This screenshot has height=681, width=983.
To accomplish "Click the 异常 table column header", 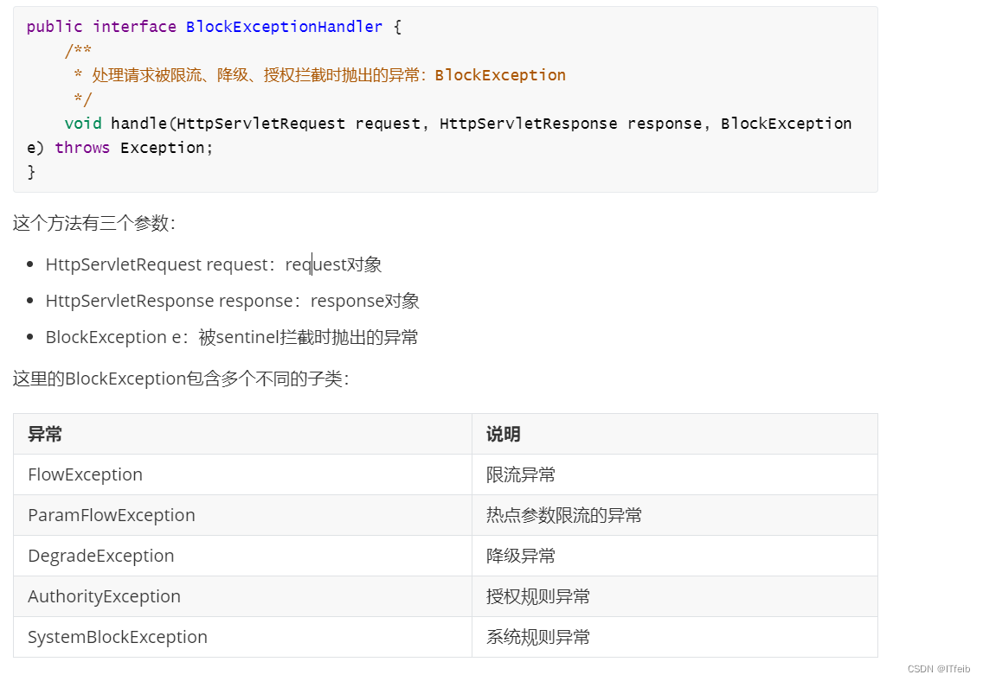I will 45,434.
